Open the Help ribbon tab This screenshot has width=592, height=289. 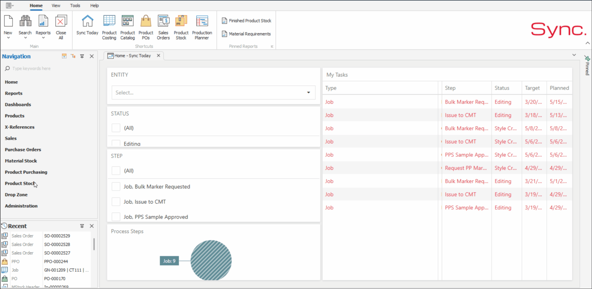point(94,6)
